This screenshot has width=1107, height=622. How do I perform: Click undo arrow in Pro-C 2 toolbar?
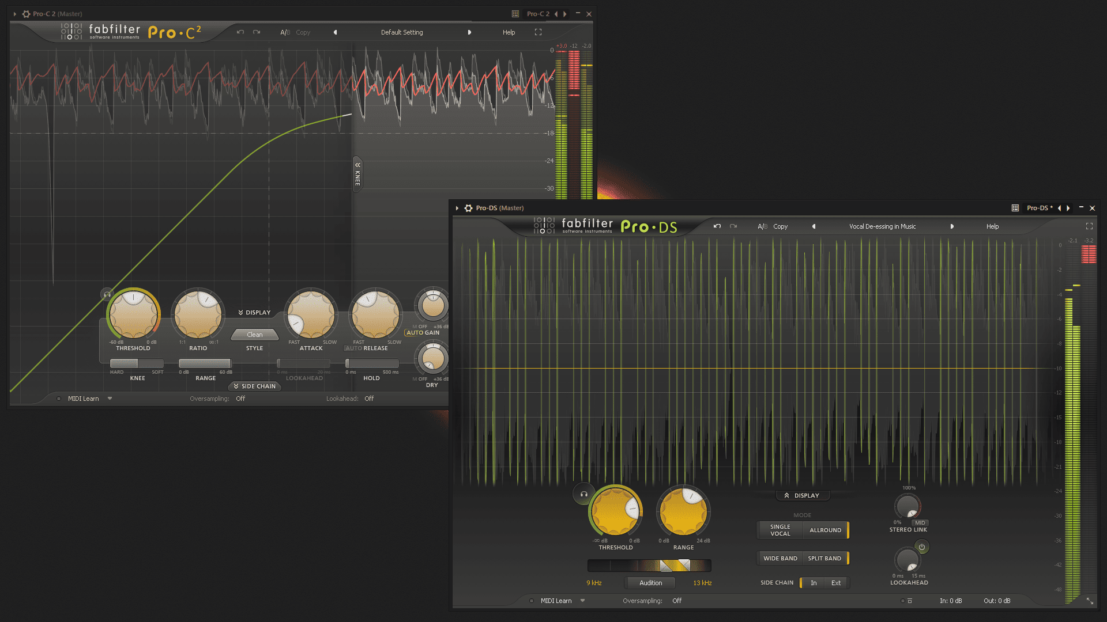[x=240, y=32]
